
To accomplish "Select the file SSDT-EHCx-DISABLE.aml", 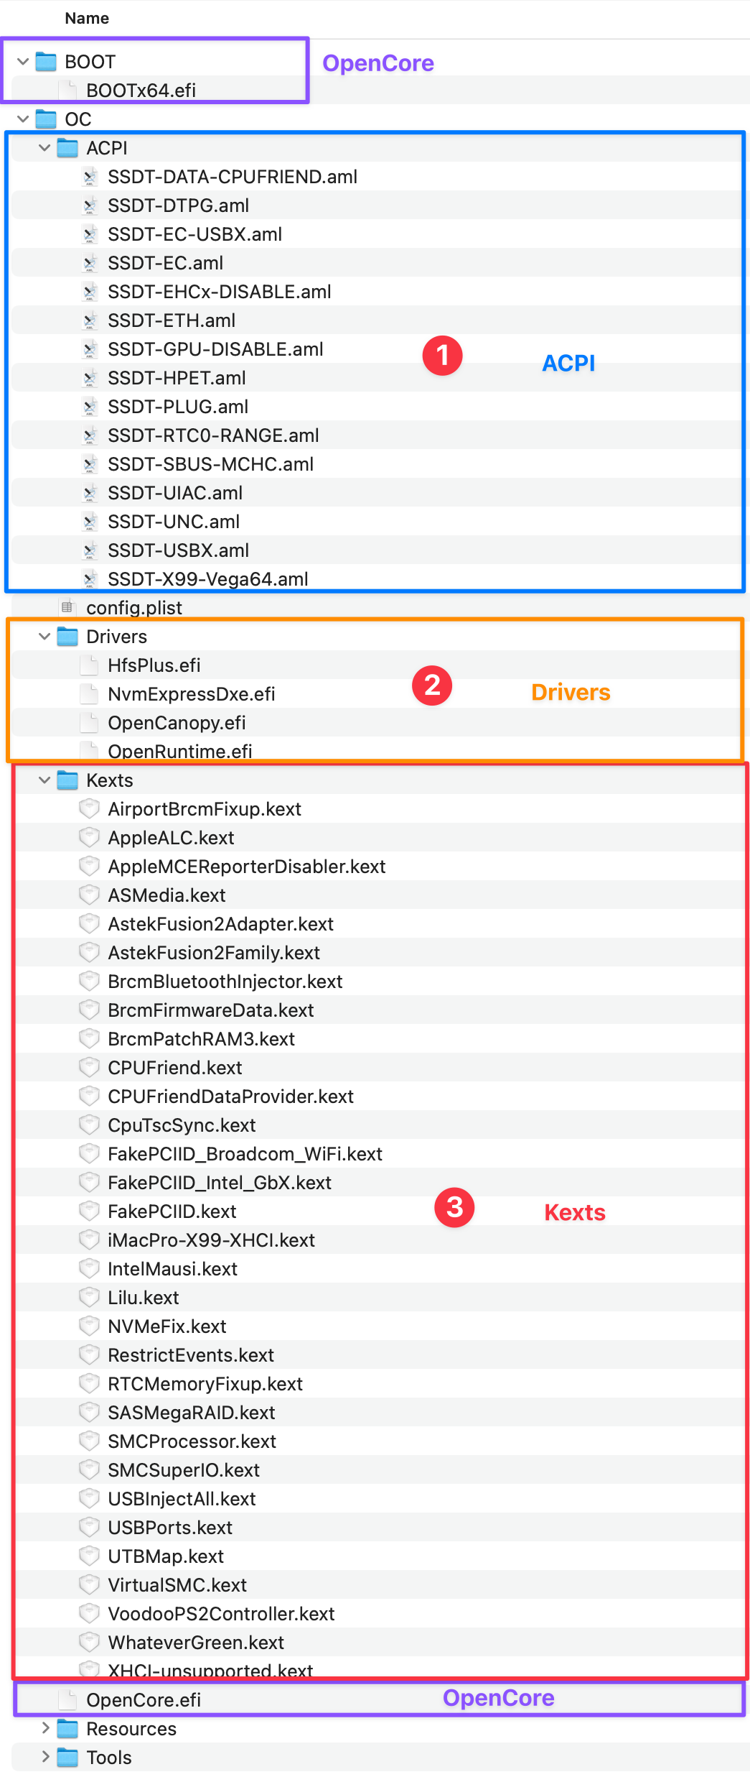I will (x=220, y=292).
